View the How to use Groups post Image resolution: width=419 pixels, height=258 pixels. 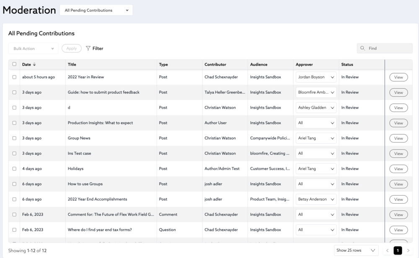coord(398,184)
